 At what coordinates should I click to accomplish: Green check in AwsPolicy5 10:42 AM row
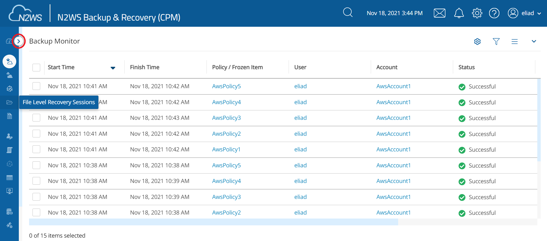(462, 87)
